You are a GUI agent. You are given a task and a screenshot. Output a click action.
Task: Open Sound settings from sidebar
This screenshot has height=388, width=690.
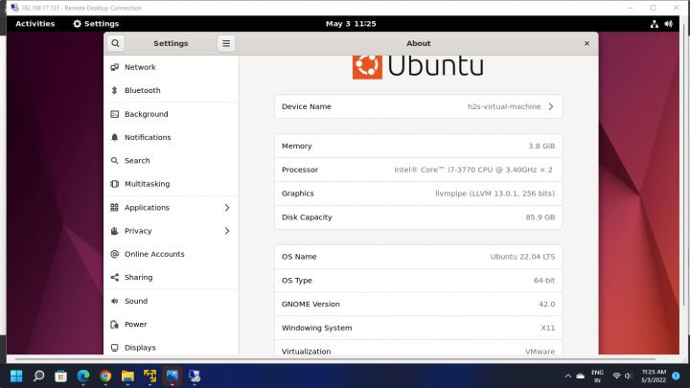172,301
